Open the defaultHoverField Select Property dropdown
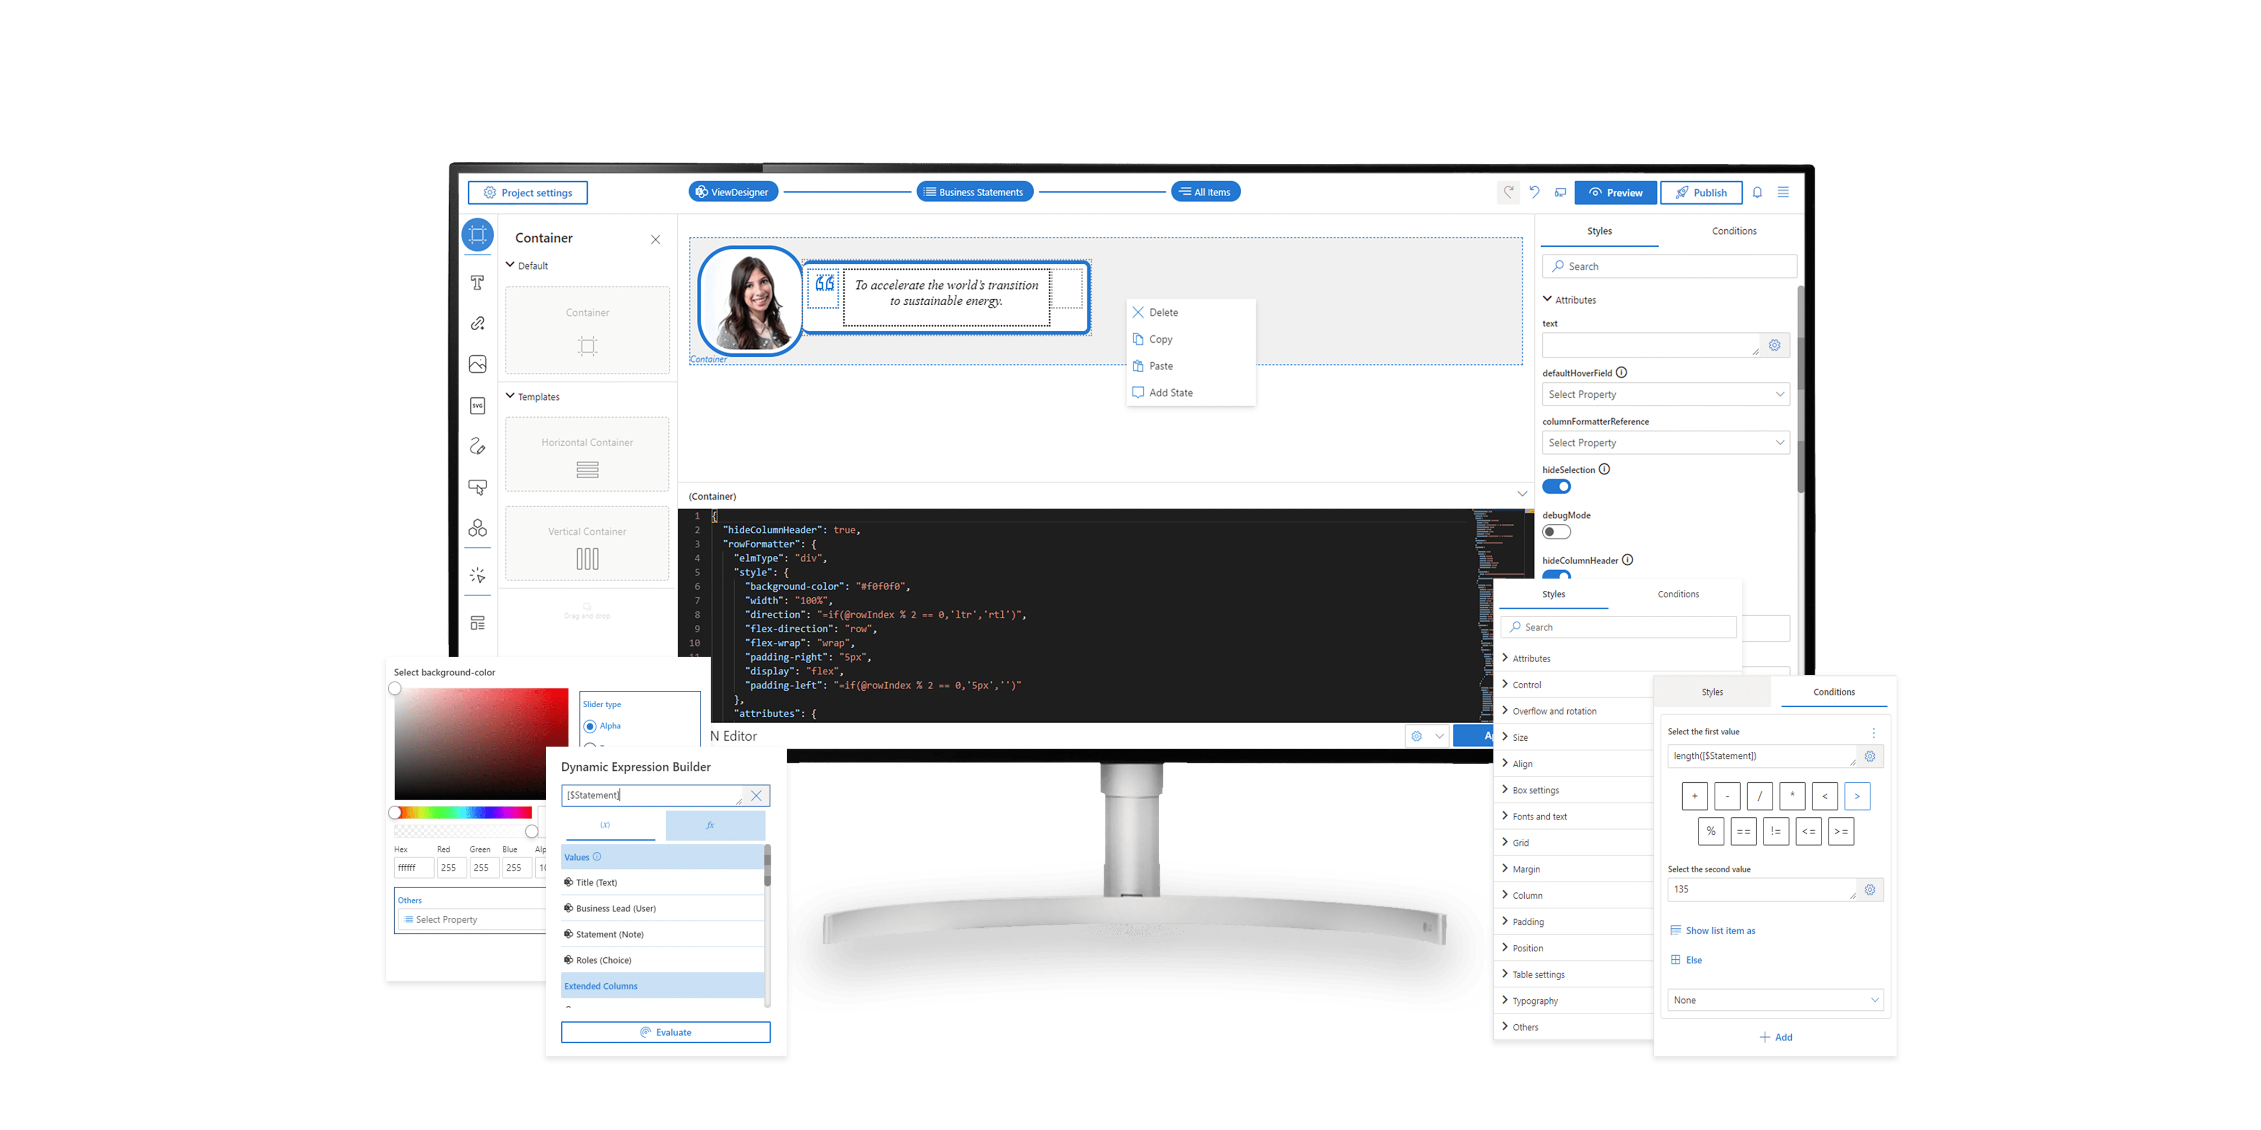The width and height of the screenshot is (2261, 1130). click(1665, 395)
